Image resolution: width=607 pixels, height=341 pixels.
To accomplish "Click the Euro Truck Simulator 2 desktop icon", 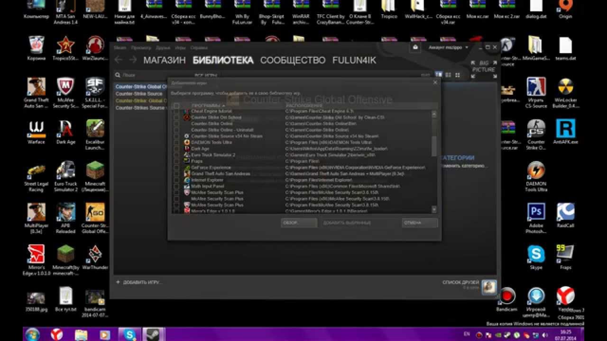I will click(66, 177).
